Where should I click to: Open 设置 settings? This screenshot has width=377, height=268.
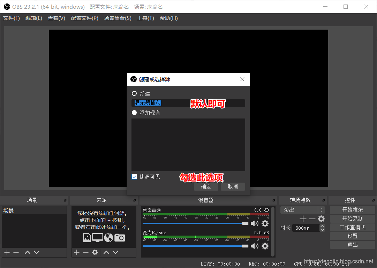pyautogui.click(x=353, y=236)
